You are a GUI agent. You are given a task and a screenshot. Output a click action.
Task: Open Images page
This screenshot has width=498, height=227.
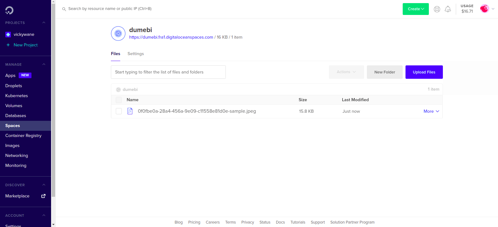pyautogui.click(x=12, y=145)
